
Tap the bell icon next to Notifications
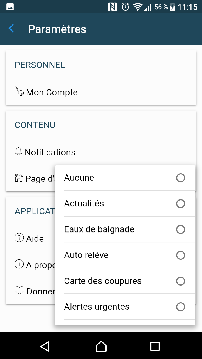[18, 151]
